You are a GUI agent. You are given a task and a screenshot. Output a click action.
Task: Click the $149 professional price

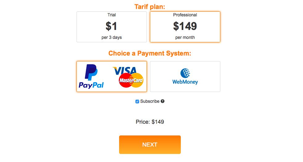tap(185, 26)
